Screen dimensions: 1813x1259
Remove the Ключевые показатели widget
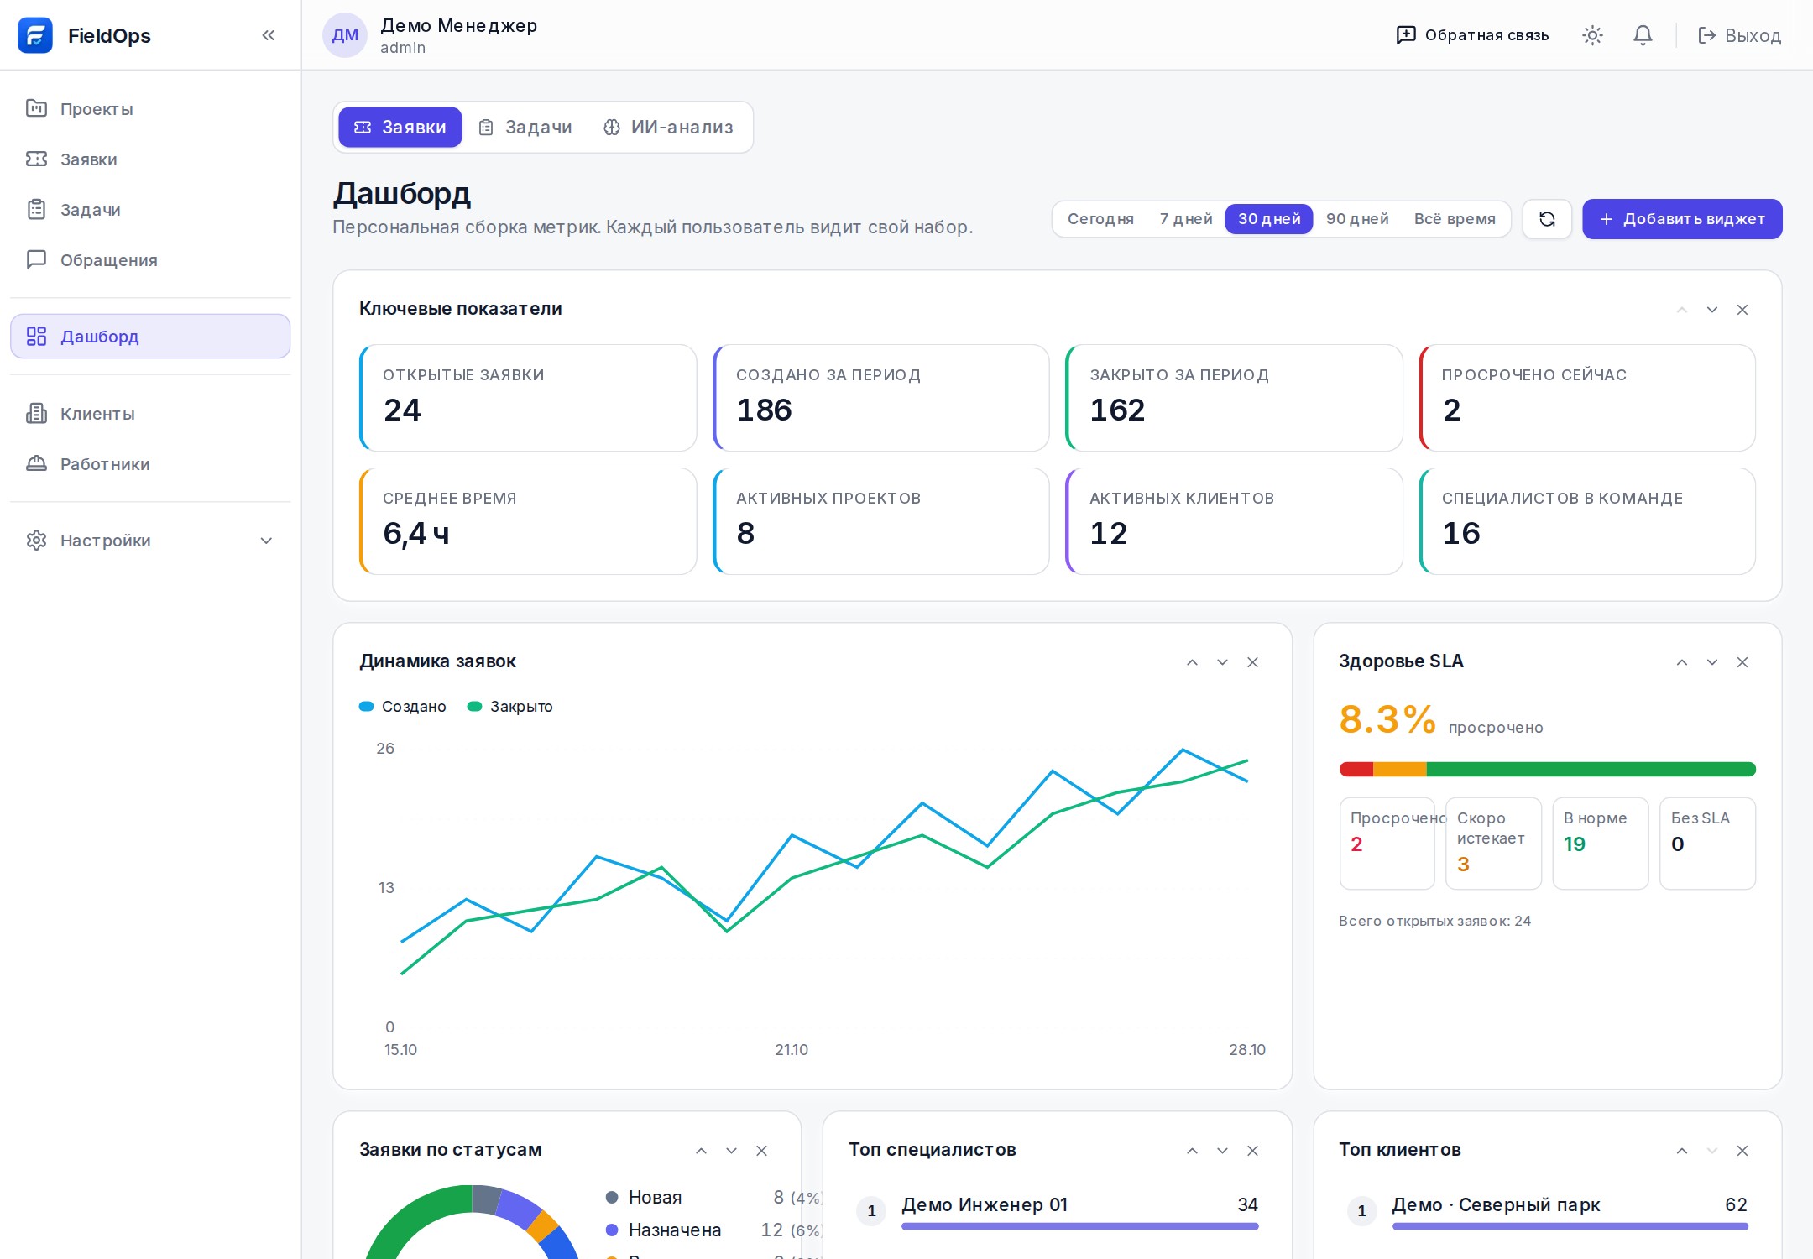[1742, 310]
